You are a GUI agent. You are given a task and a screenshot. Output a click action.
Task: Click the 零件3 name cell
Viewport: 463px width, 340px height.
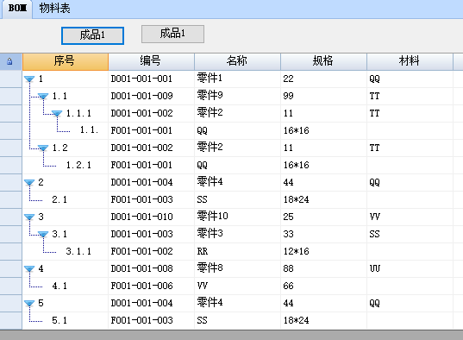(237, 234)
